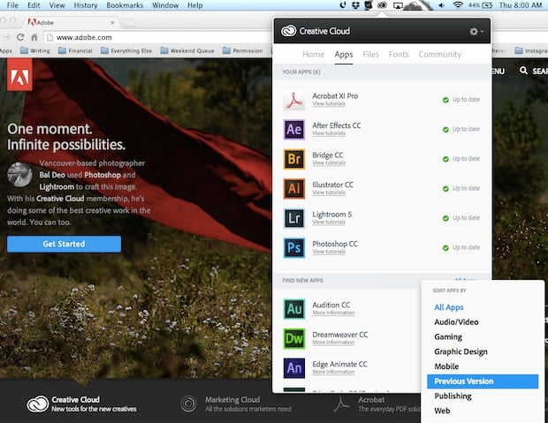
Task: Open the Everything Else bookmarks folder
Action: (x=126, y=50)
